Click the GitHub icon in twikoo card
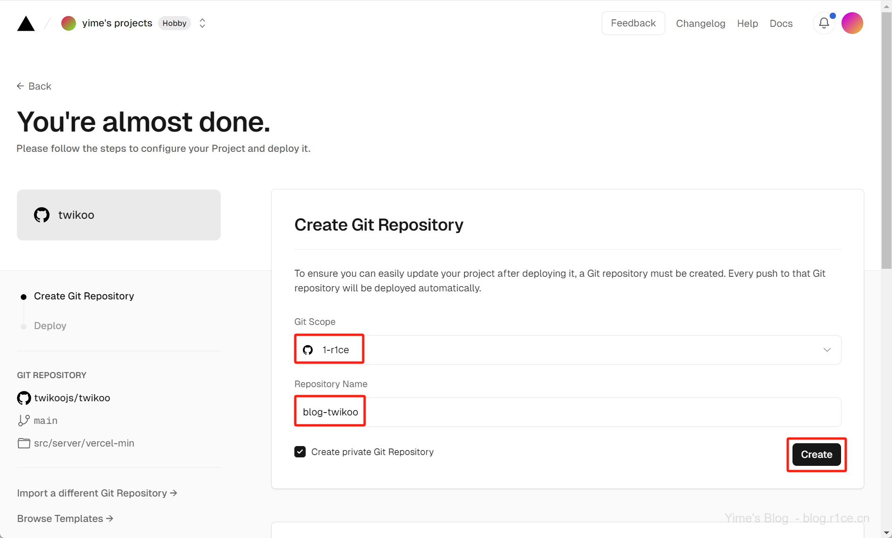The image size is (892, 538). click(42, 215)
